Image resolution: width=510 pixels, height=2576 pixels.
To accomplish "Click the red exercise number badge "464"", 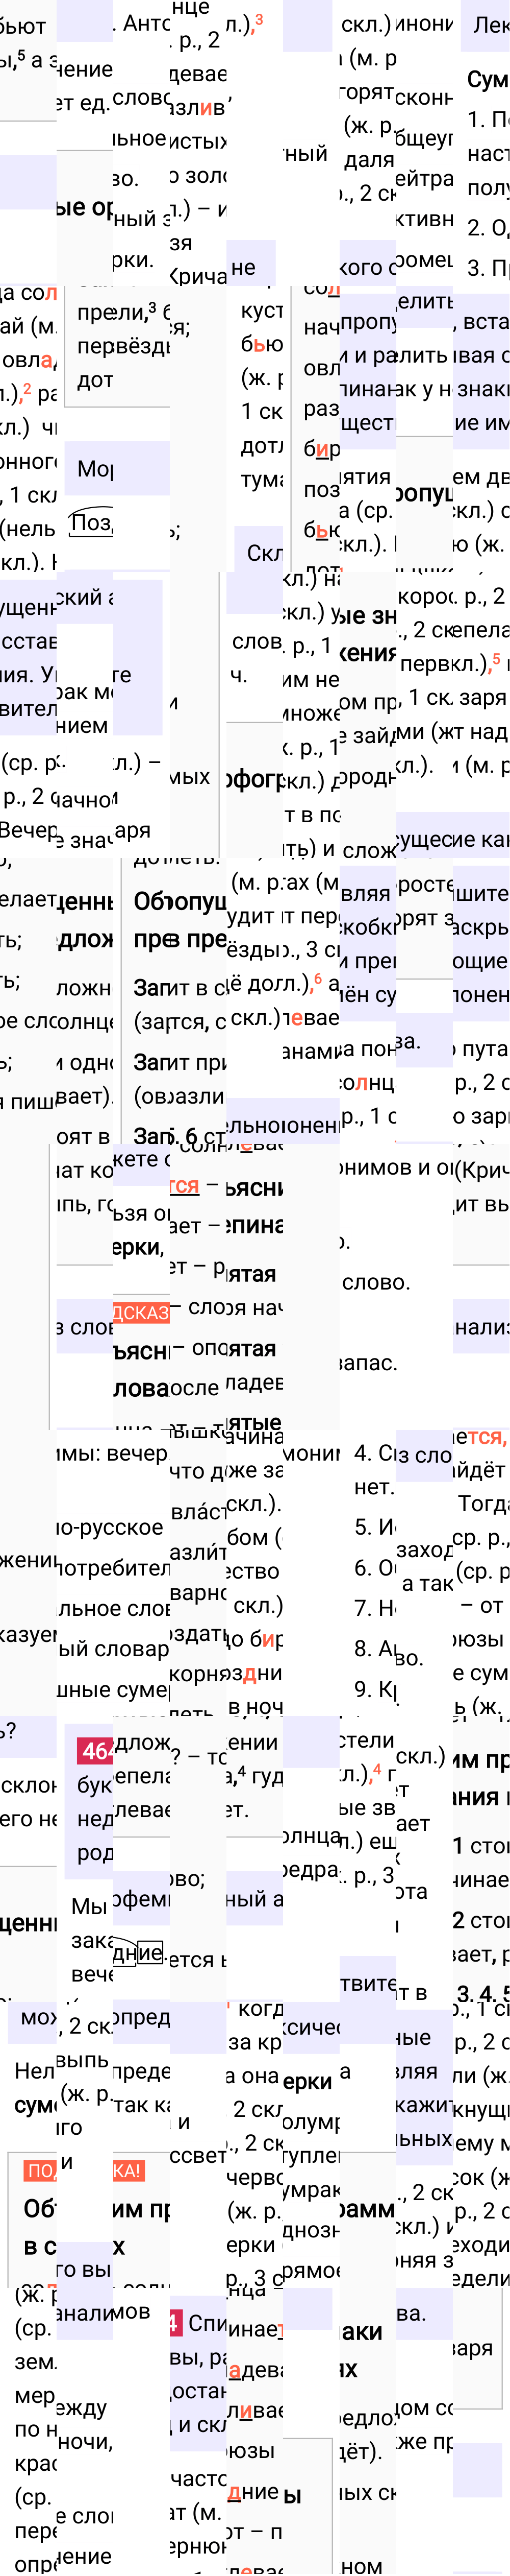I will pos(96,1751).
